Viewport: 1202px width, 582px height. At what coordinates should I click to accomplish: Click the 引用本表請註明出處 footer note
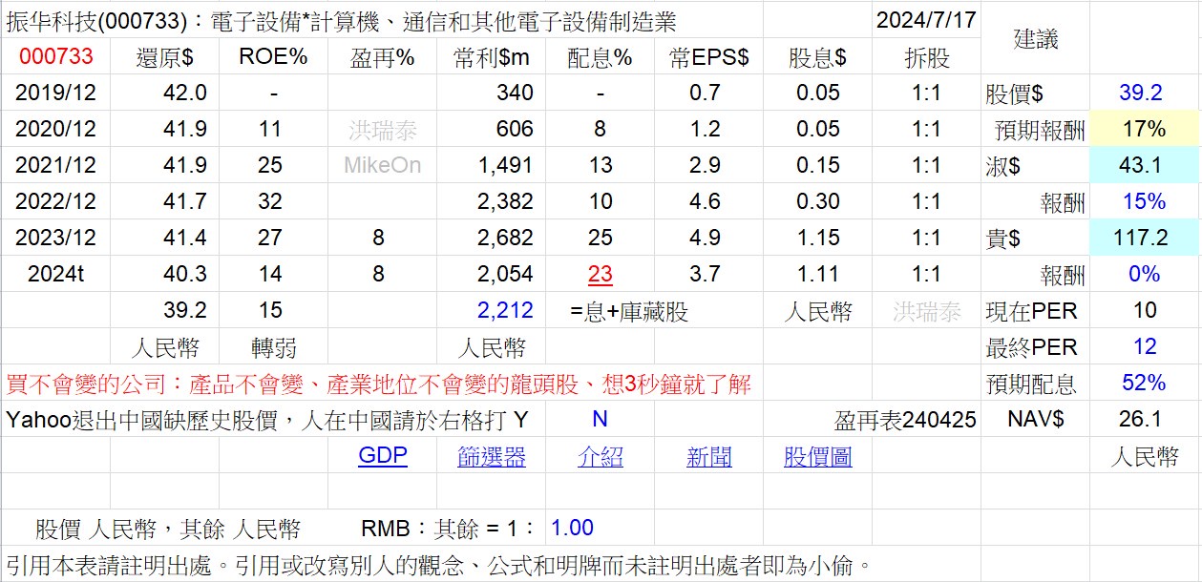[x=438, y=564]
